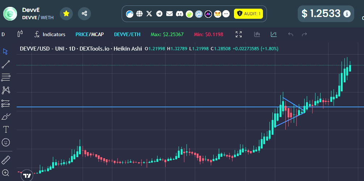Click the TradingView logo badge
Image resolution: width=364 pixels, height=181 pixels.
(x=27, y=176)
